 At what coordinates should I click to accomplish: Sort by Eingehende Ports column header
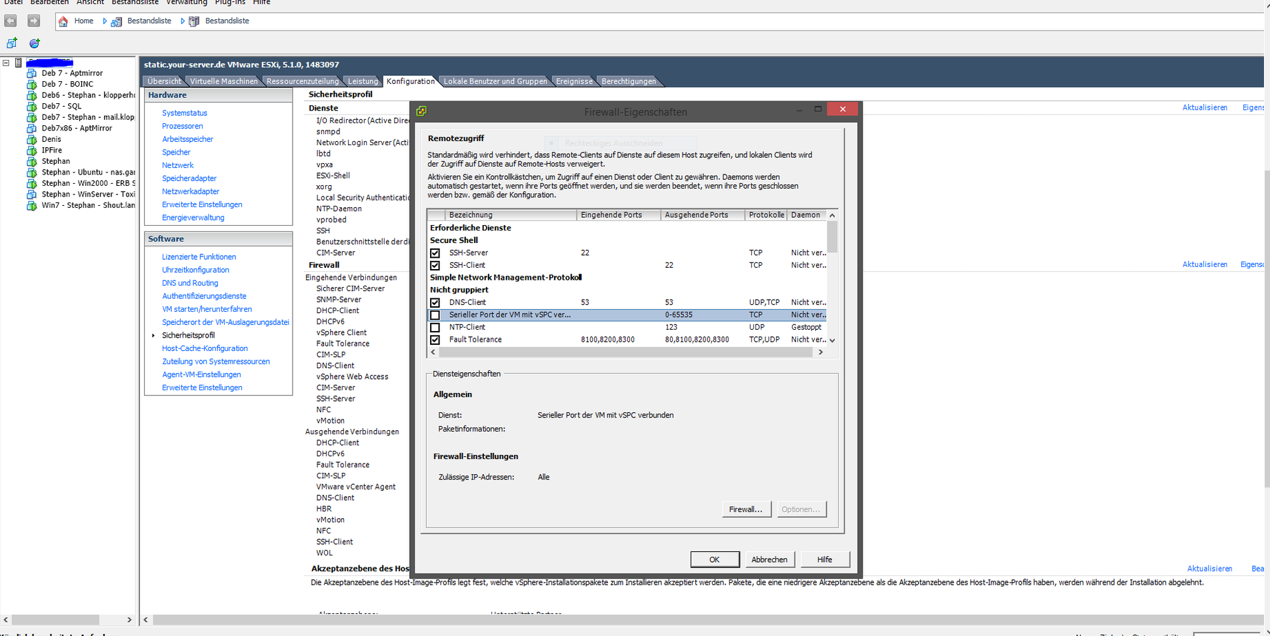619,215
